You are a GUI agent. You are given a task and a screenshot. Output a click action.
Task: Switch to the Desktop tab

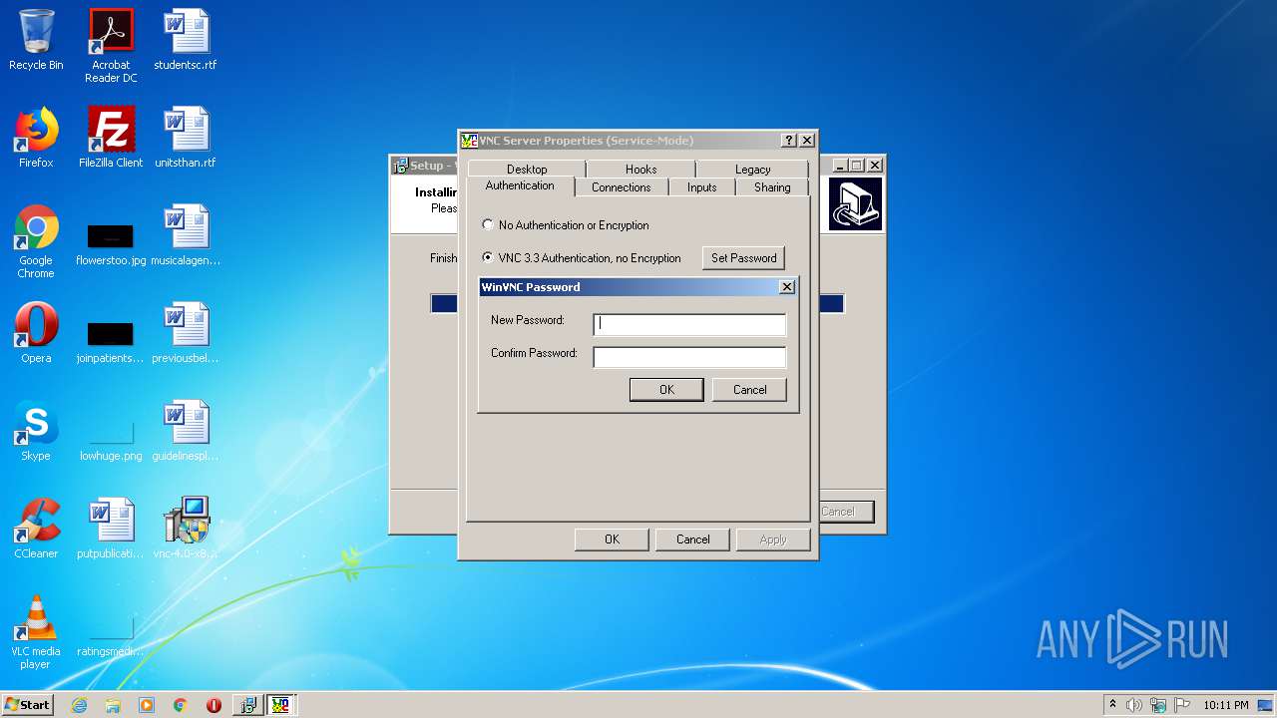tap(527, 170)
